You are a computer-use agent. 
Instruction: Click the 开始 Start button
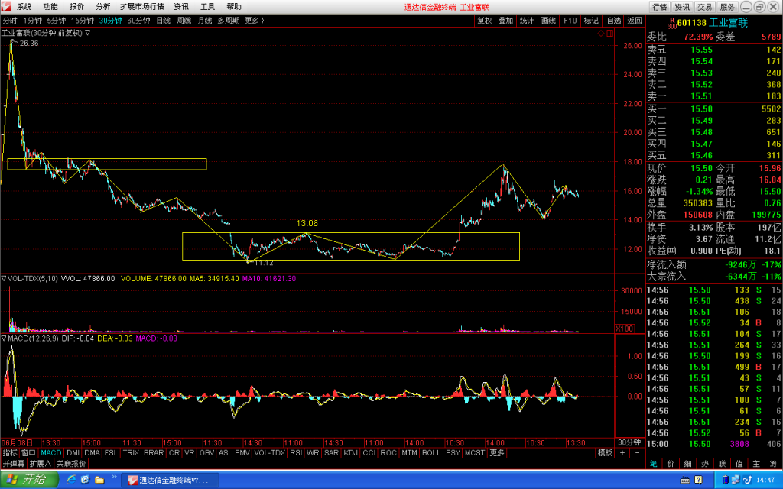(30, 480)
